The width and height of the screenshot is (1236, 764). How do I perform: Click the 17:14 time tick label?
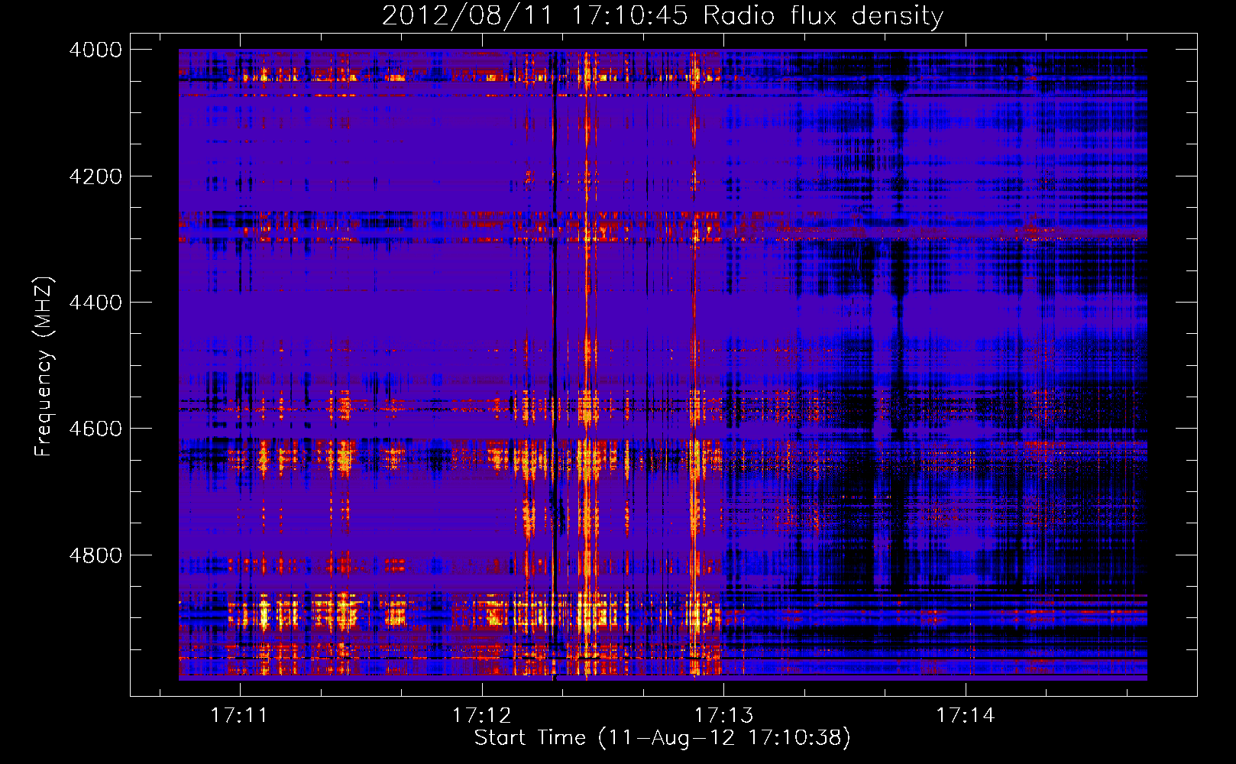click(966, 715)
